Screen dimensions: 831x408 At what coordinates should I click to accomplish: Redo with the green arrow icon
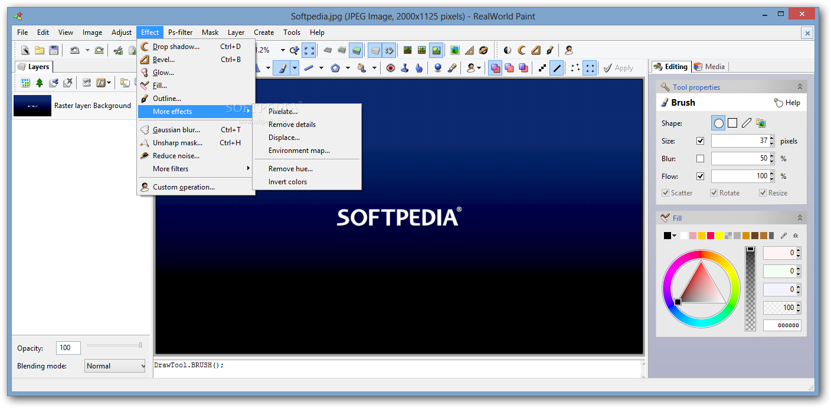[x=99, y=50]
